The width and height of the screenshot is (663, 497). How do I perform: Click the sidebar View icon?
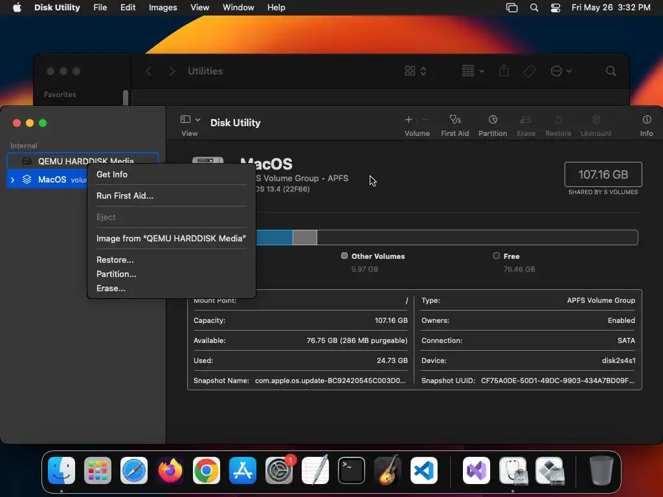click(185, 119)
